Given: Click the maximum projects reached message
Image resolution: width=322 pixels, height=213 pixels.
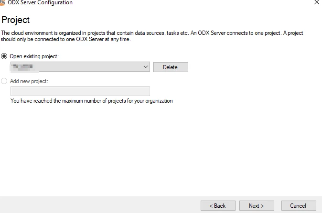Looking at the screenshot, I should 91,101.
